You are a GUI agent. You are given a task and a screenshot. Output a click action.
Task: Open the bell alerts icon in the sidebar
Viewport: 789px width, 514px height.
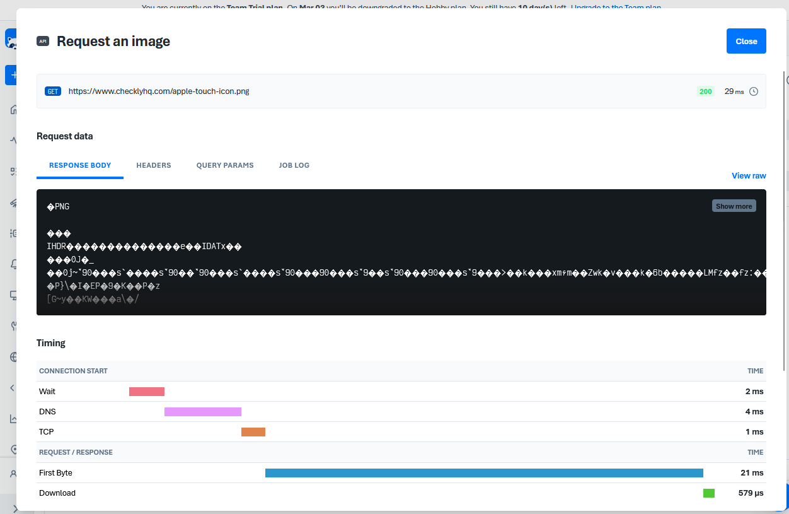click(13, 265)
